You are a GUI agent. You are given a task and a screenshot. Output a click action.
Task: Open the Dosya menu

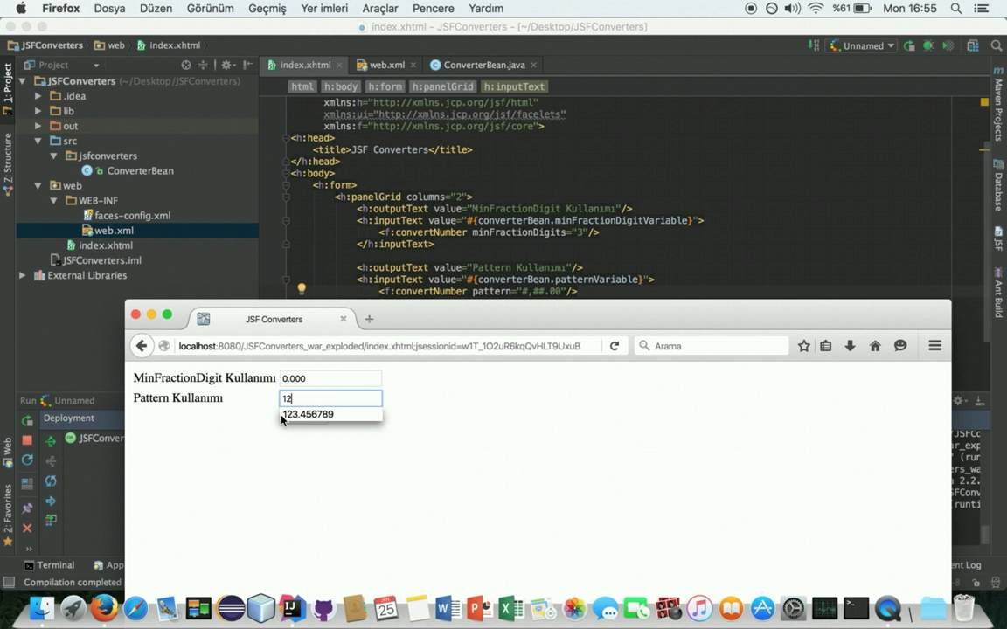[x=109, y=9]
